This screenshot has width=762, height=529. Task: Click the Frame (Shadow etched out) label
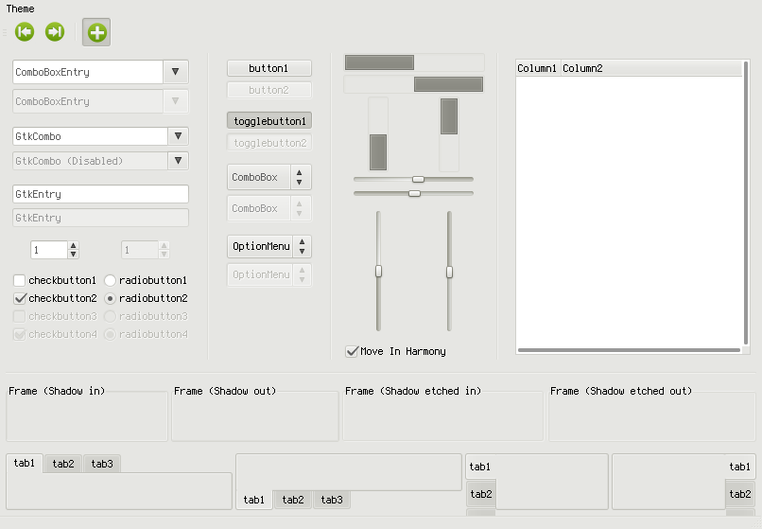coord(621,391)
